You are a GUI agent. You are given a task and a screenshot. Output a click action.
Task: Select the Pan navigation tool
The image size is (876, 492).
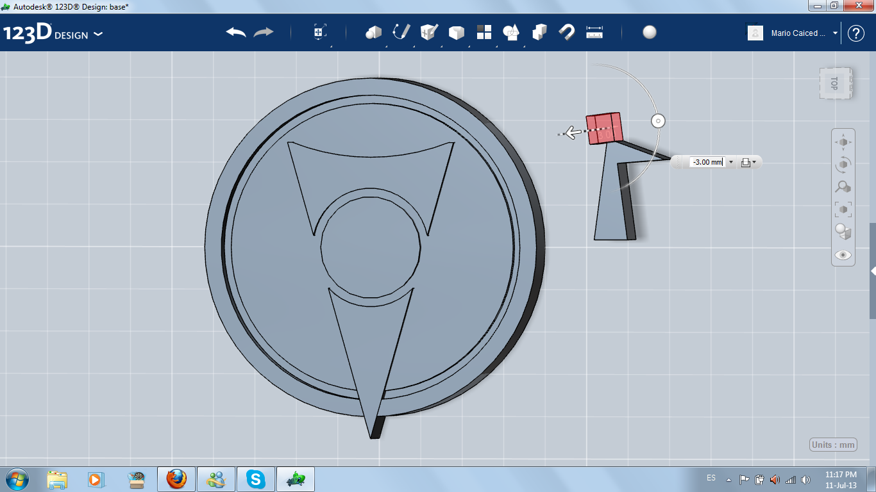pyautogui.click(x=843, y=142)
